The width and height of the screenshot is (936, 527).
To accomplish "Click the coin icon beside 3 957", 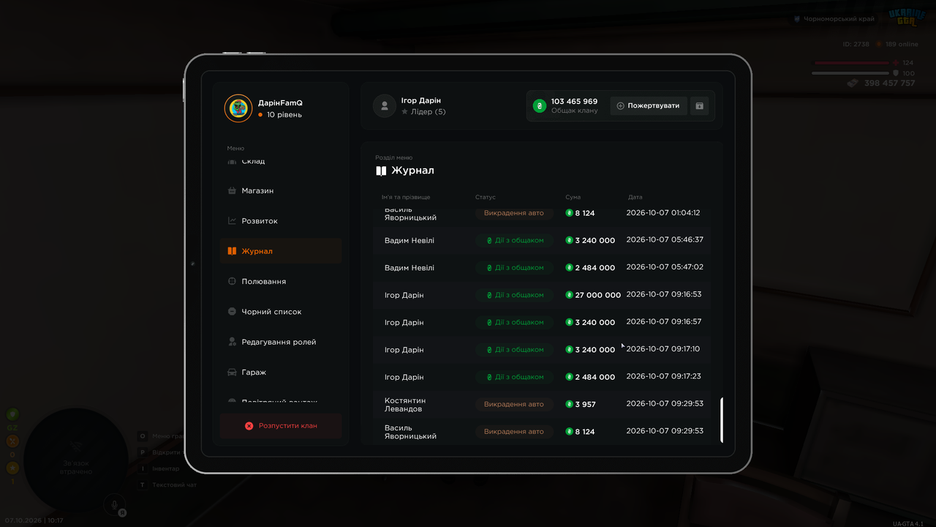I will click(570, 404).
